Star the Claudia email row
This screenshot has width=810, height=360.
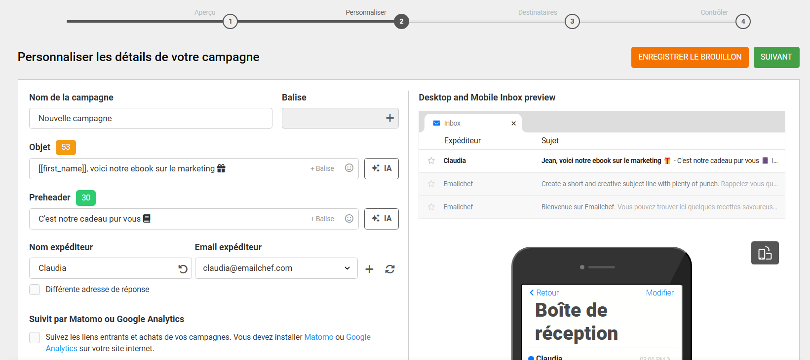(431, 161)
